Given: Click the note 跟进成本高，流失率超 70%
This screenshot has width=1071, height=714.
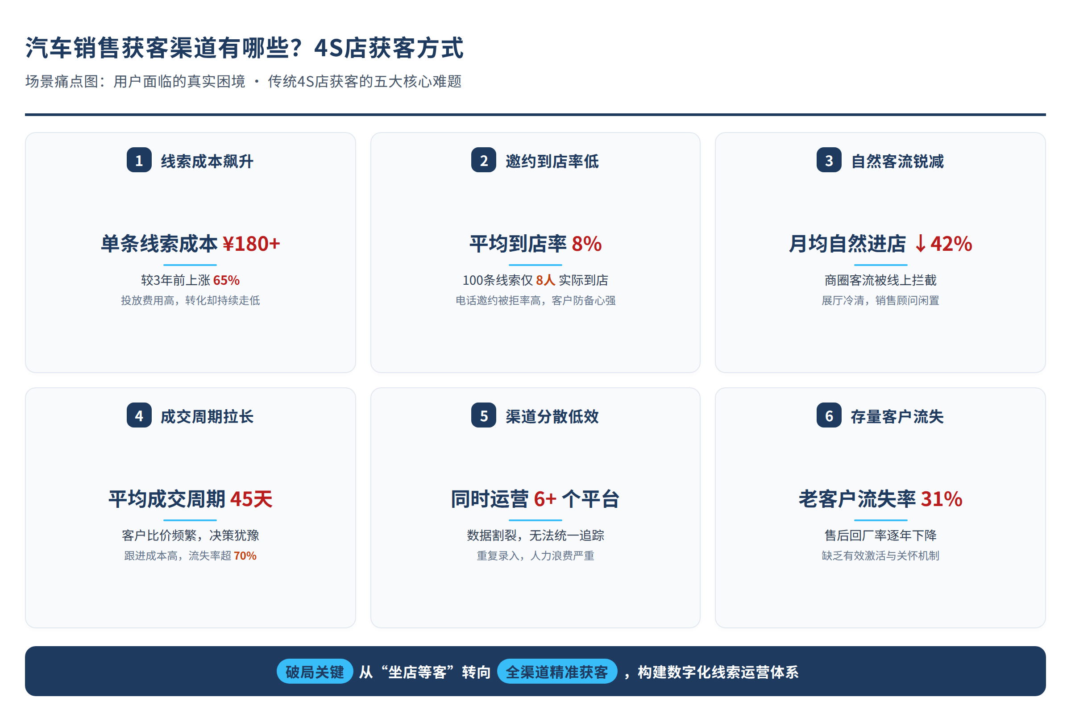Looking at the screenshot, I should point(191,556).
